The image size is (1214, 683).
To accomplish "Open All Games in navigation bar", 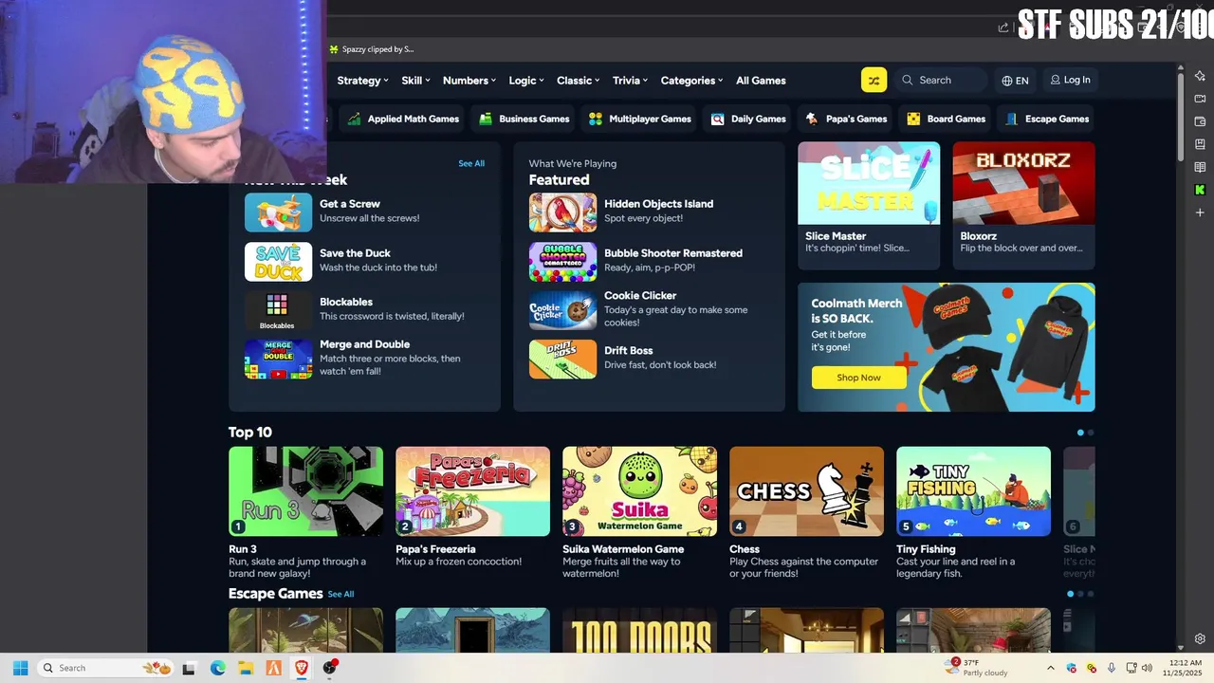I will [x=761, y=81].
